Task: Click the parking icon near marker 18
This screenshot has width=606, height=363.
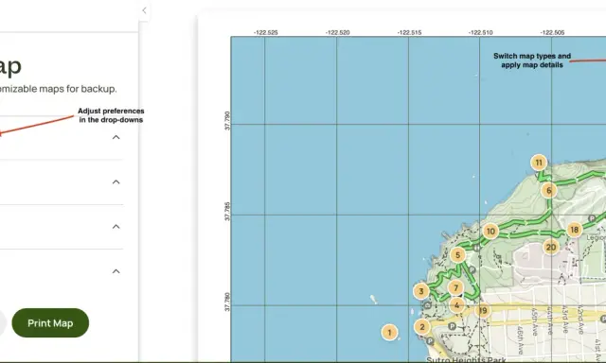Action: [x=592, y=218]
